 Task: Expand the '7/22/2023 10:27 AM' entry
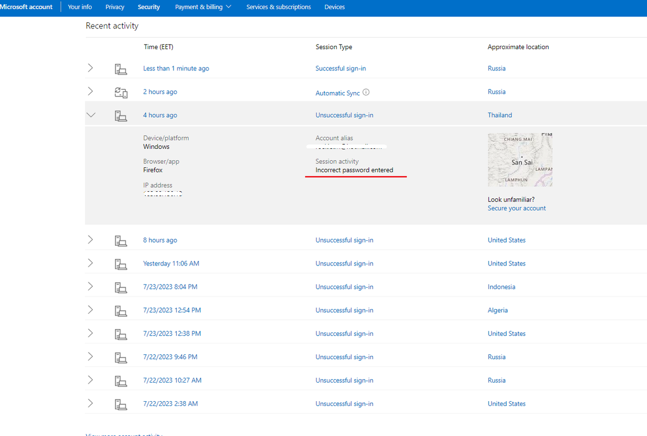point(91,379)
